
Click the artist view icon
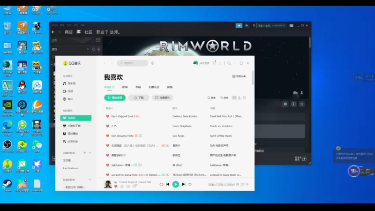point(239,98)
